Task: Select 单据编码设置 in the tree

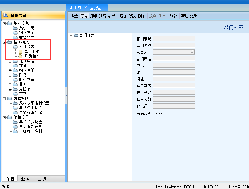Action: [31, 127]
